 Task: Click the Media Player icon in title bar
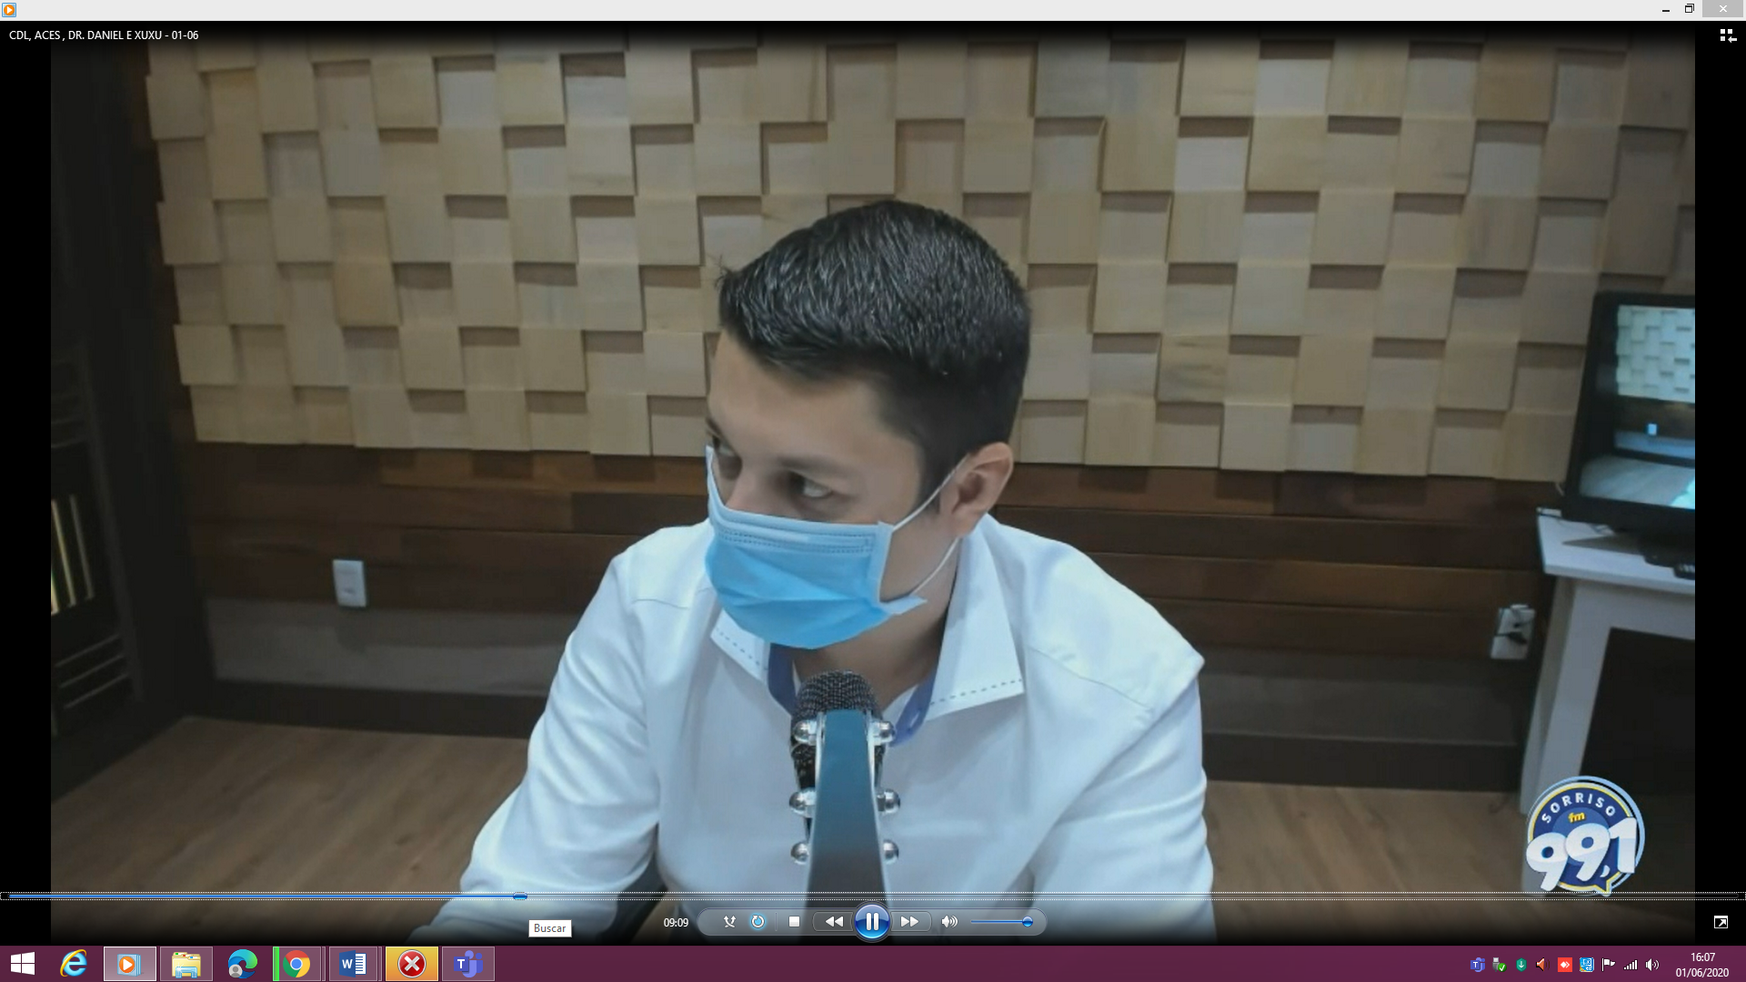9,9
